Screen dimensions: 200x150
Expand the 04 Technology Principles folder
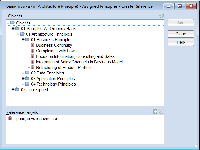click(23, 84)
